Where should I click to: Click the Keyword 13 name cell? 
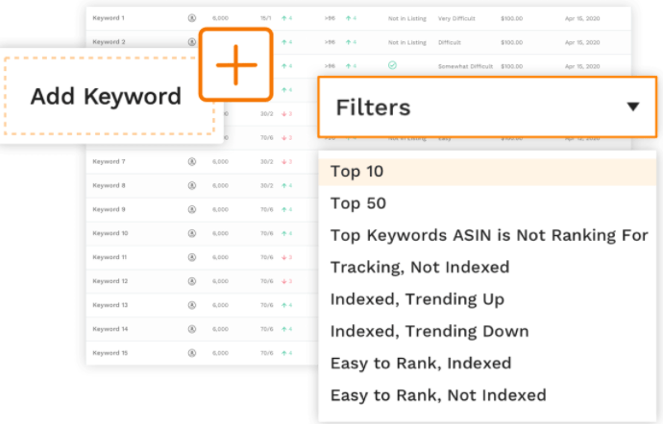click(110, 305)
